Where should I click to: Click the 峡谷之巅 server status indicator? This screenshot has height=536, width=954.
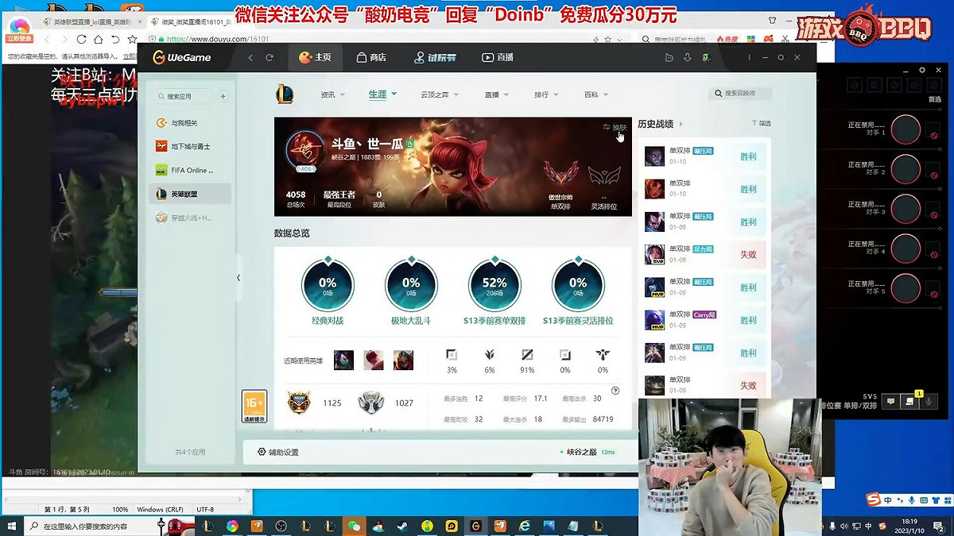pyautogui.click(x=587, y=452)
